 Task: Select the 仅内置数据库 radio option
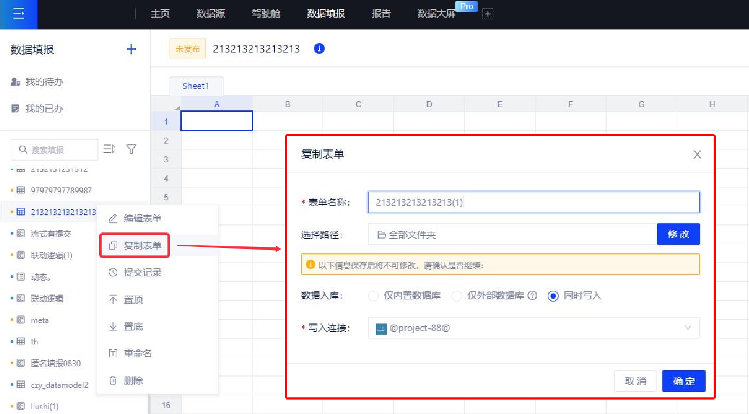click(374, 296)
